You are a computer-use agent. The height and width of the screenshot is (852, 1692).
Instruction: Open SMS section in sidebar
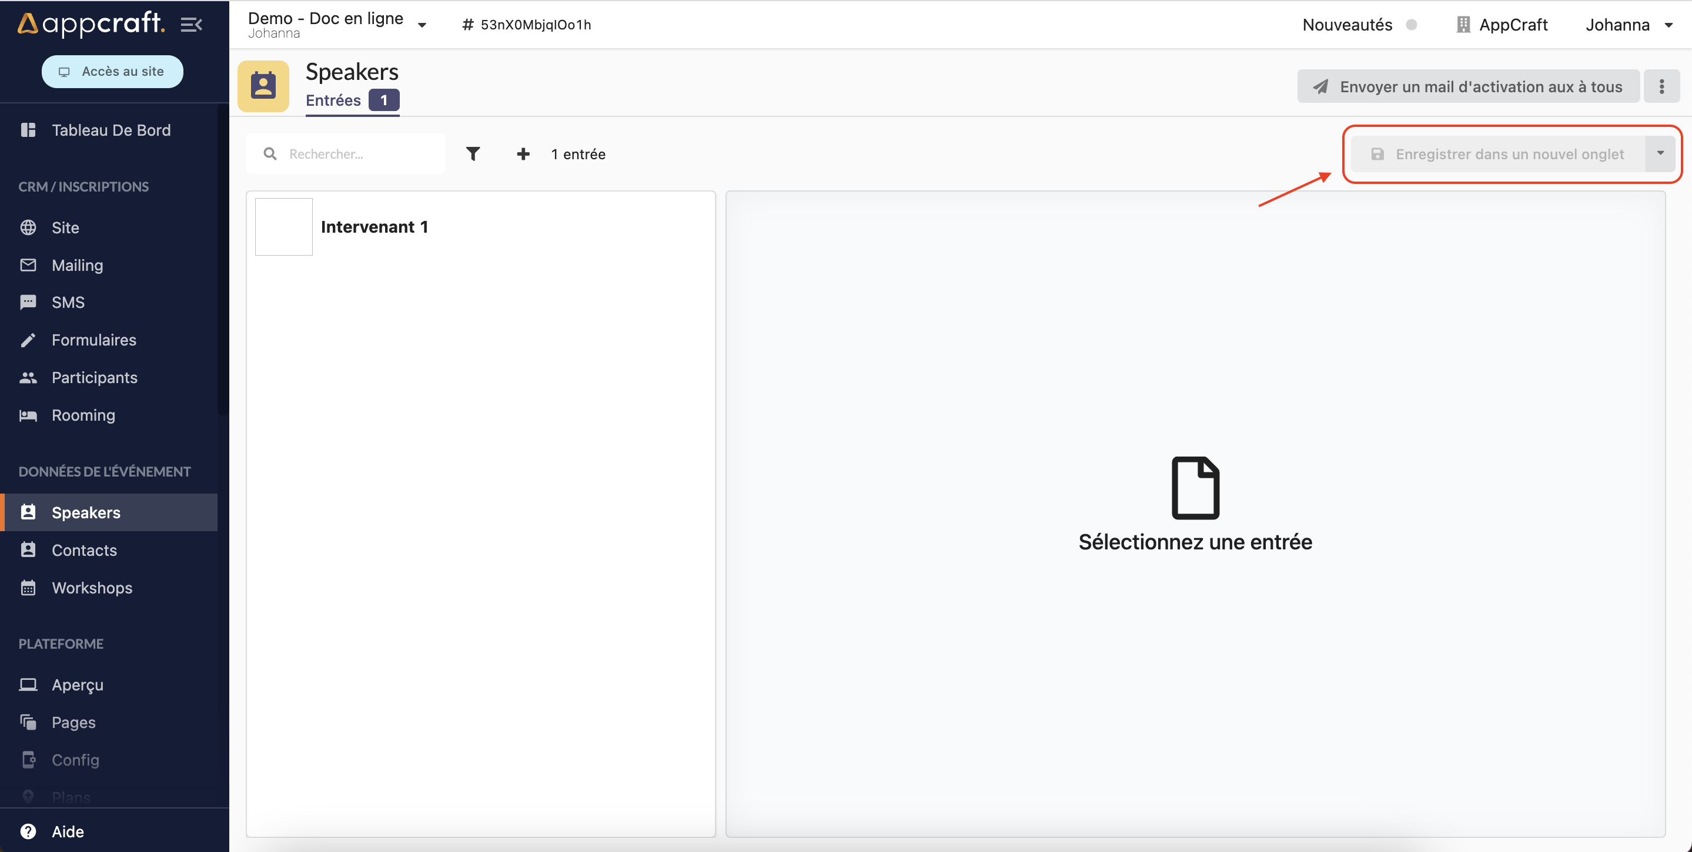pyautogui.click(x=68, y=303)
